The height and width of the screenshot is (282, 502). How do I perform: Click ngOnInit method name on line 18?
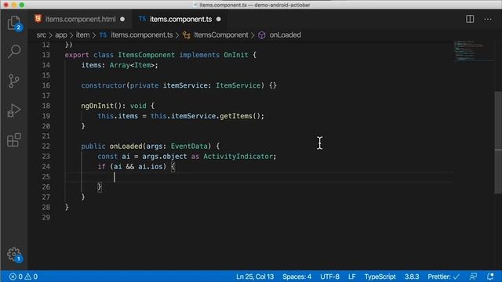pos(97,106)
